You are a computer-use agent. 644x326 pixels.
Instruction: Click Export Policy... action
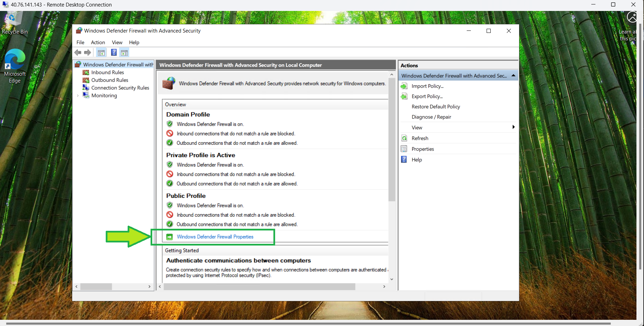click(x=427, y=96)
